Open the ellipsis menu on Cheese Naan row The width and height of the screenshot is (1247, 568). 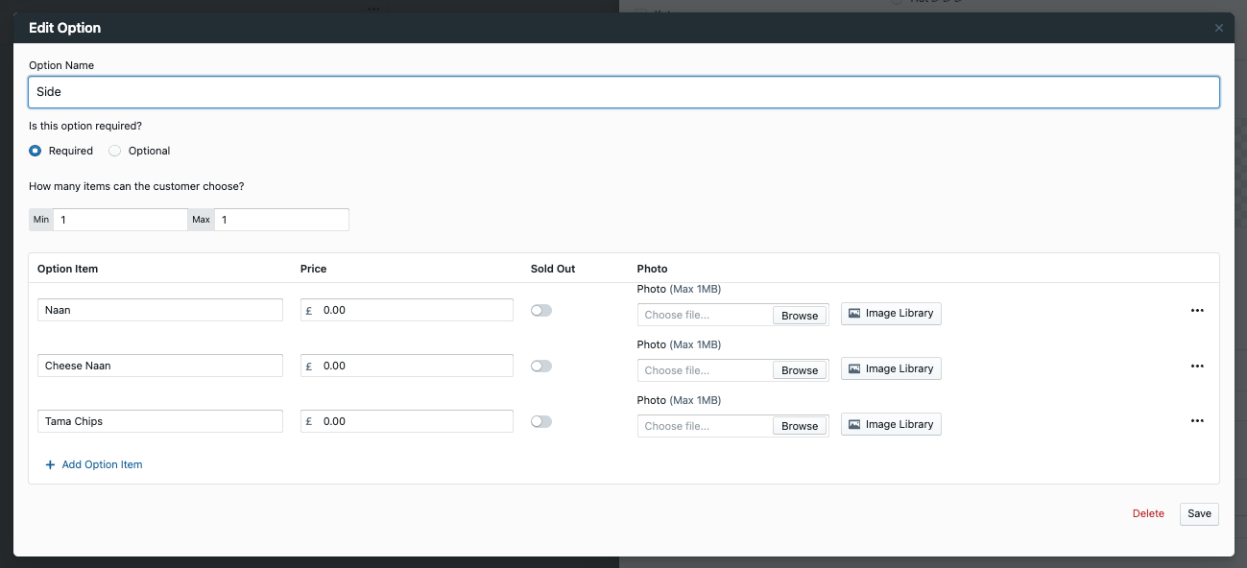pos(1197,366)
